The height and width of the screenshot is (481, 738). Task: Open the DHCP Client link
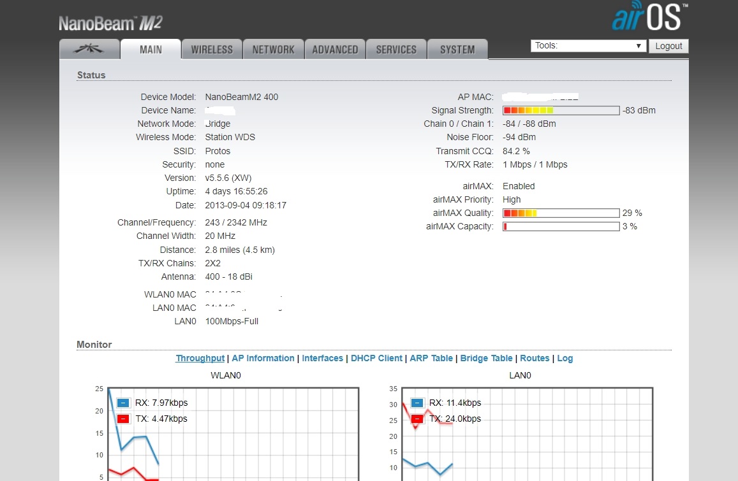[x=376, y=358]
